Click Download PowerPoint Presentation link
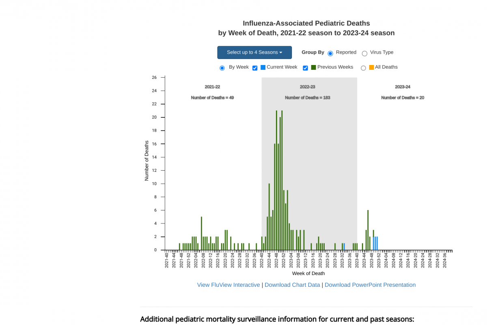487x325 pixels. click(x=370, y=285)
